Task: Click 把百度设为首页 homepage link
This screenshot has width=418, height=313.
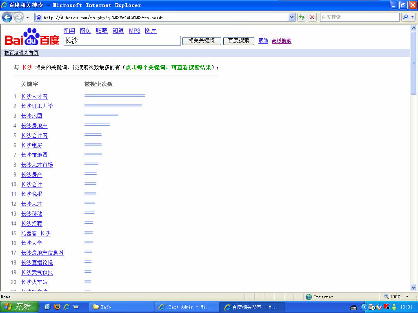Action: point(21,53)
